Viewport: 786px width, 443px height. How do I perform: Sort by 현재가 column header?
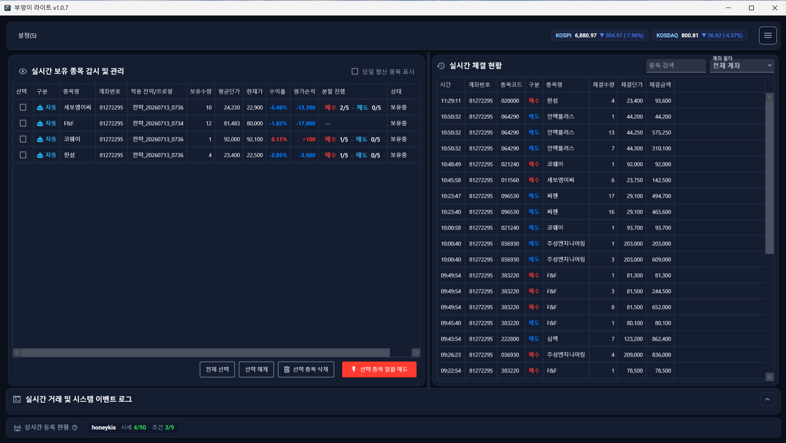click(x=254, y=91)
